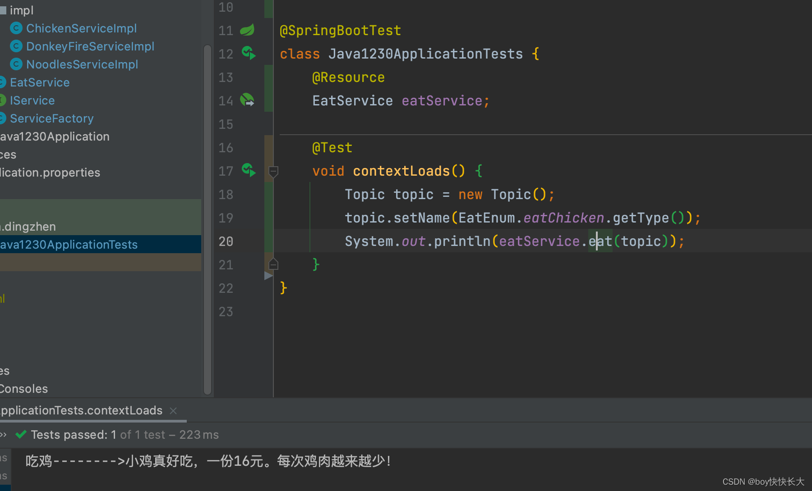Screen dimensions: 812x491
Task: Click line number 20 in the gutter
Action: (226, 241)
